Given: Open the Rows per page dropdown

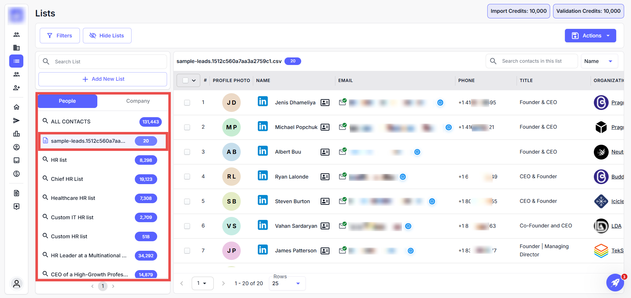Looking at the screenshot, I should [x=287, y=283].
